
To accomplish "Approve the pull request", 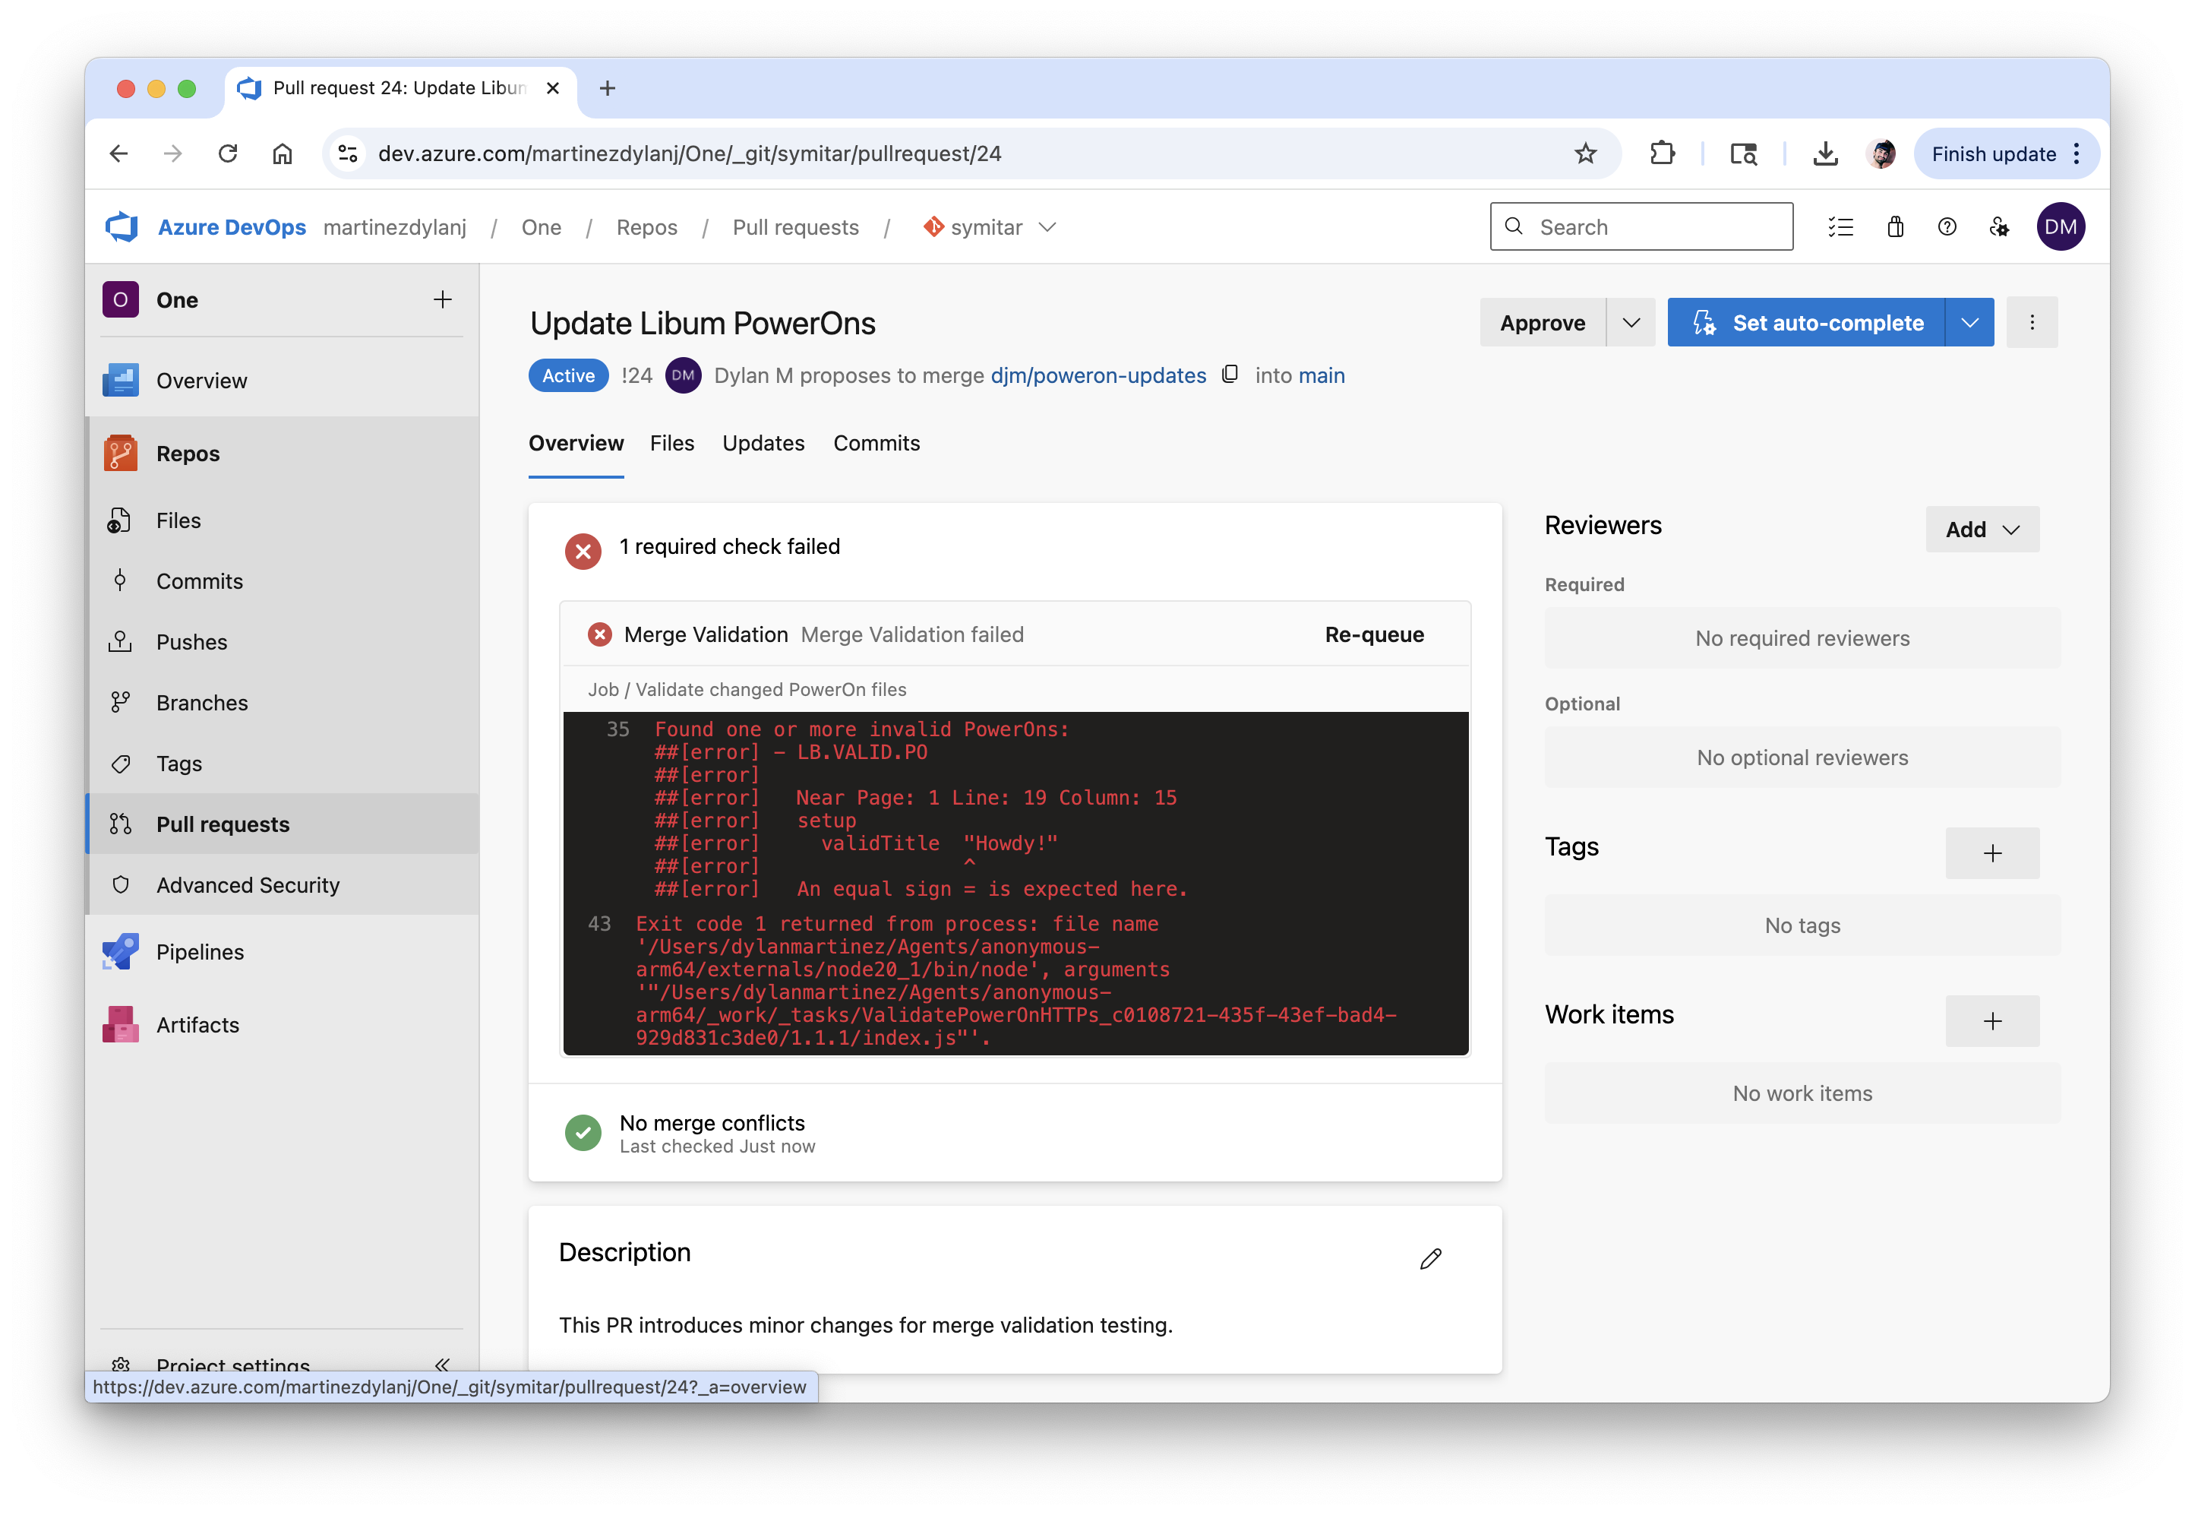I will 1542,323.
